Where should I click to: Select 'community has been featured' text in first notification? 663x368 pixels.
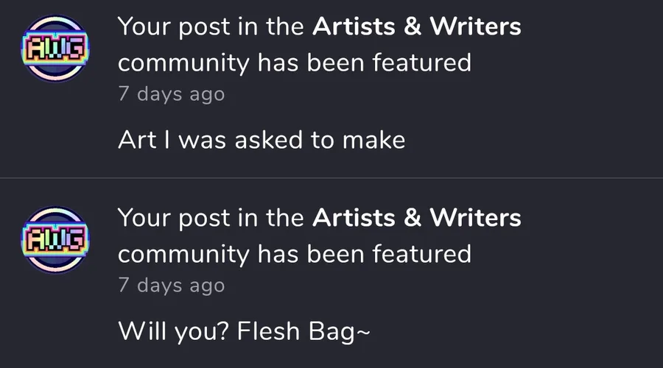294,63
